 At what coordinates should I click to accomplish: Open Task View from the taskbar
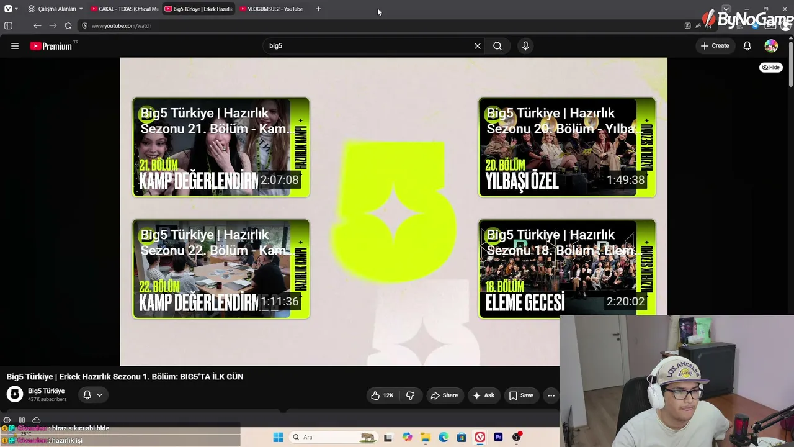[x=388, y=437]
